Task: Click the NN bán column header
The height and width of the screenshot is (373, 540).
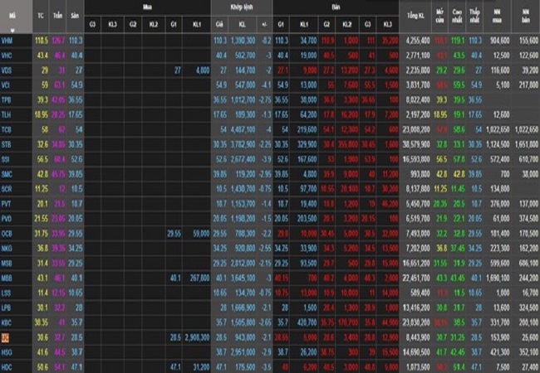Action: pos(526,16)
